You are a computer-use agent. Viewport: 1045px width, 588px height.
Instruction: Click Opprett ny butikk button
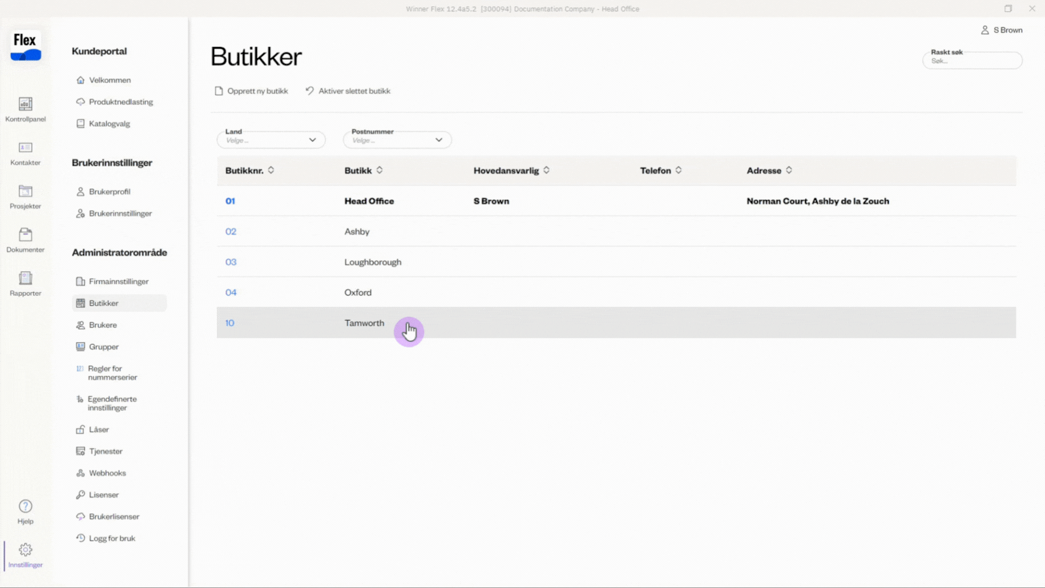pyautogui.click(x=251, y=91)
